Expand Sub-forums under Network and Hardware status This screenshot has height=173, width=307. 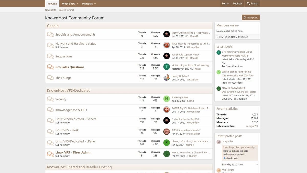click(62, 47)
